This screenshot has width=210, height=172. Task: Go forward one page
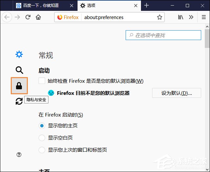tap(17, 17)
